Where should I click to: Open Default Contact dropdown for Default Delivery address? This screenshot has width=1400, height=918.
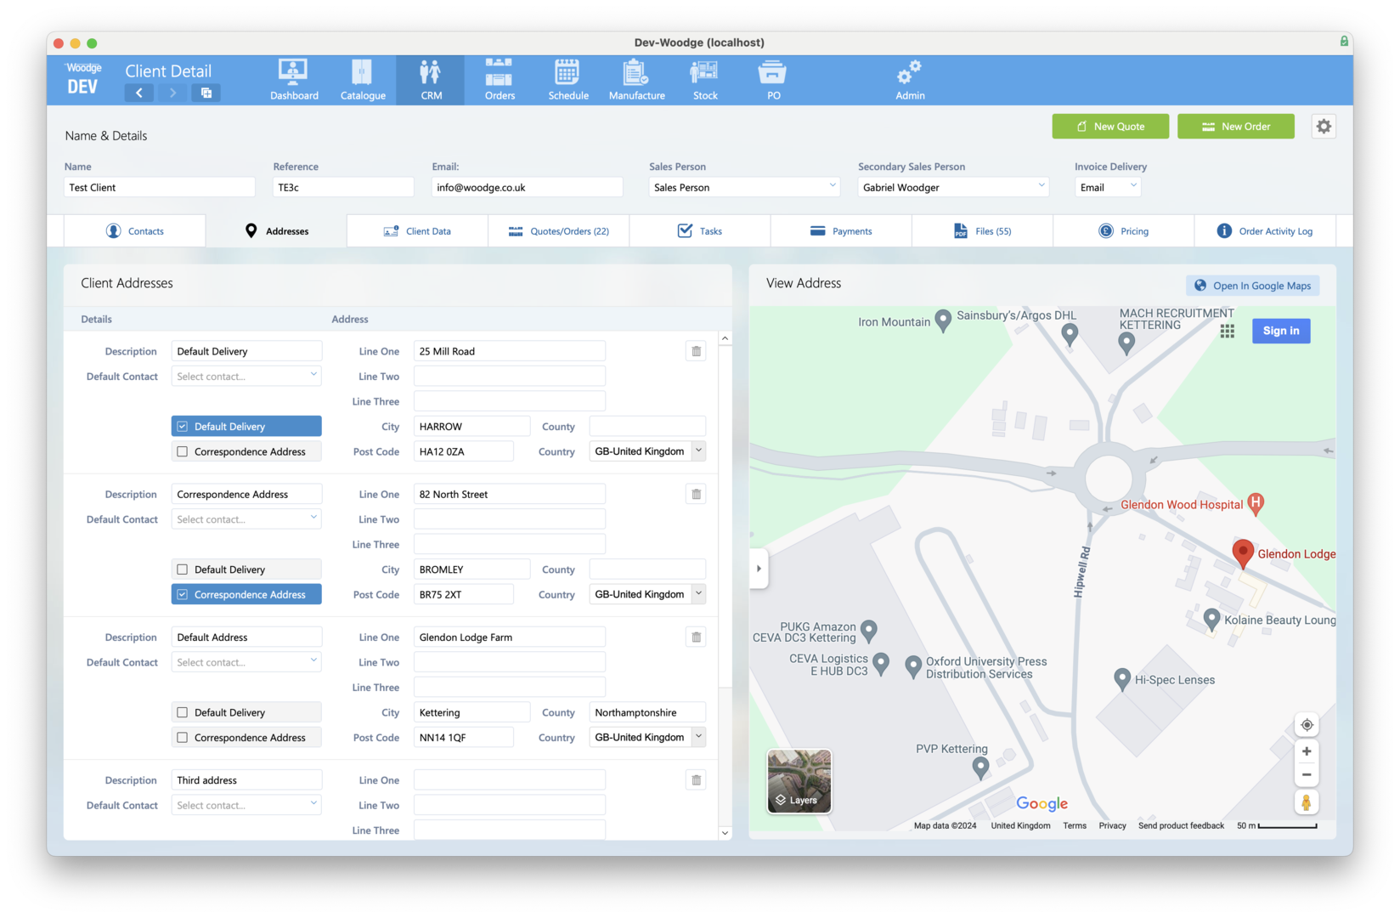coord(246,376)
